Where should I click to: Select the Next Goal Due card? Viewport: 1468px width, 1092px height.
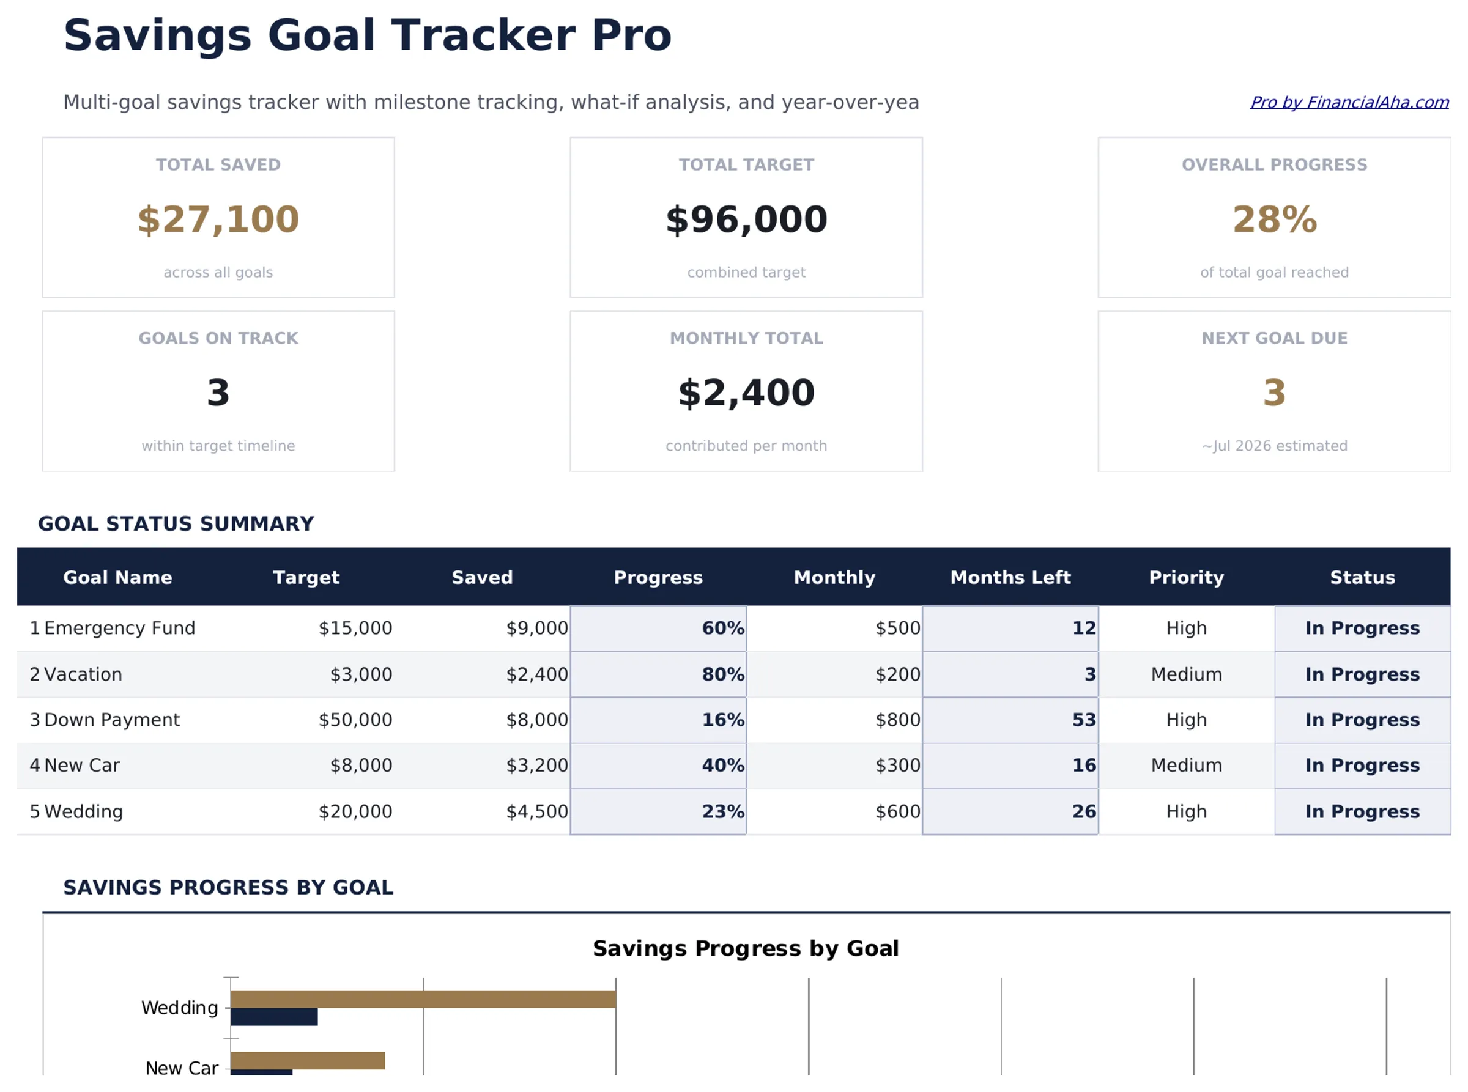click(x=1273, y=391)
